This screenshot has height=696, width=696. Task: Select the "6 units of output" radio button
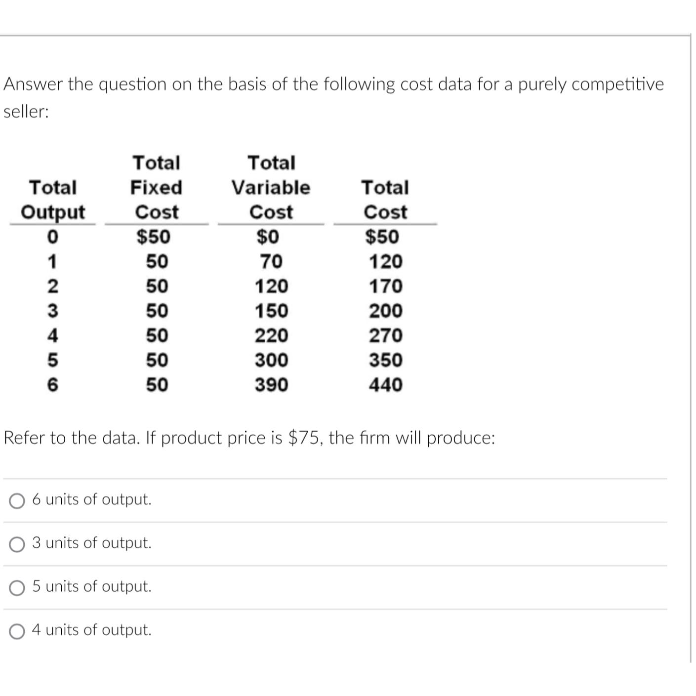click(x=16, y=500)
